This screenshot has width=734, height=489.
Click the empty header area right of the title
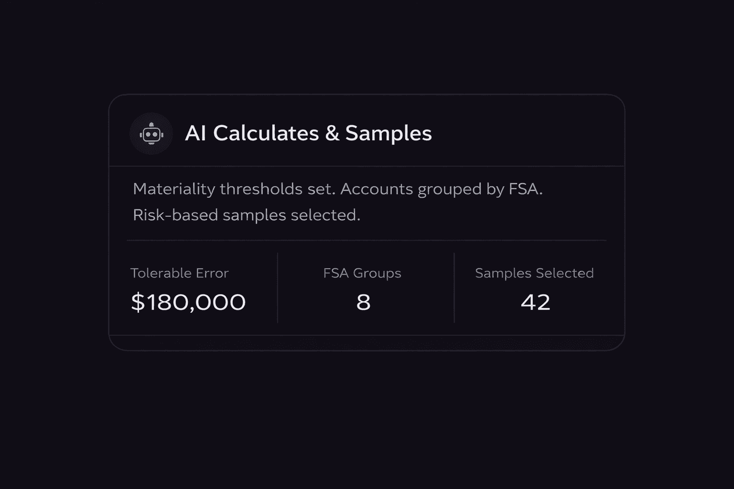(x=526, y=133)
